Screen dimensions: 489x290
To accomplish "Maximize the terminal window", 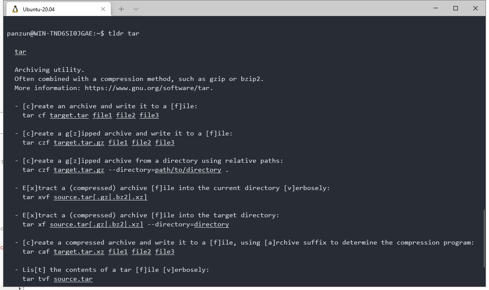I will click(455, 8).
